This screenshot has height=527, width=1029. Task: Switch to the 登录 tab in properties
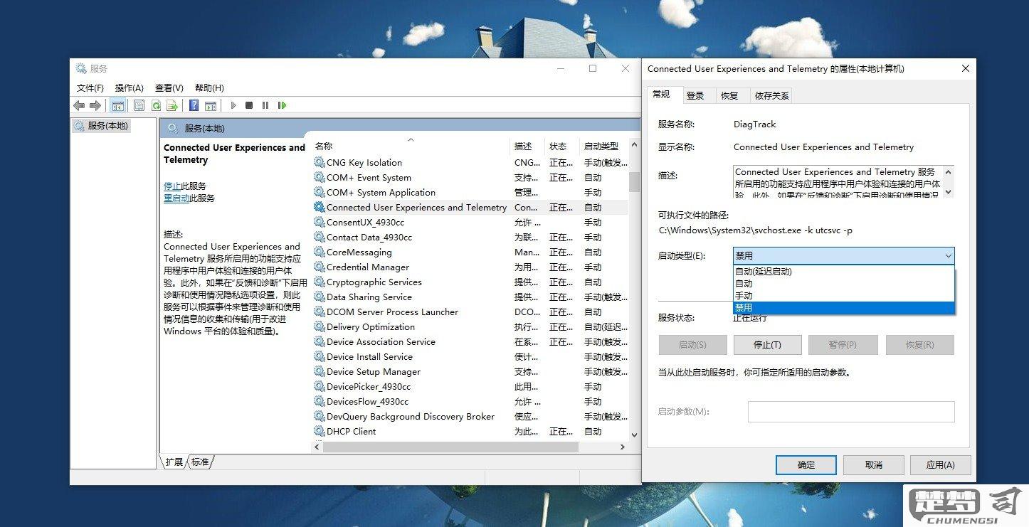coord(695,95)
